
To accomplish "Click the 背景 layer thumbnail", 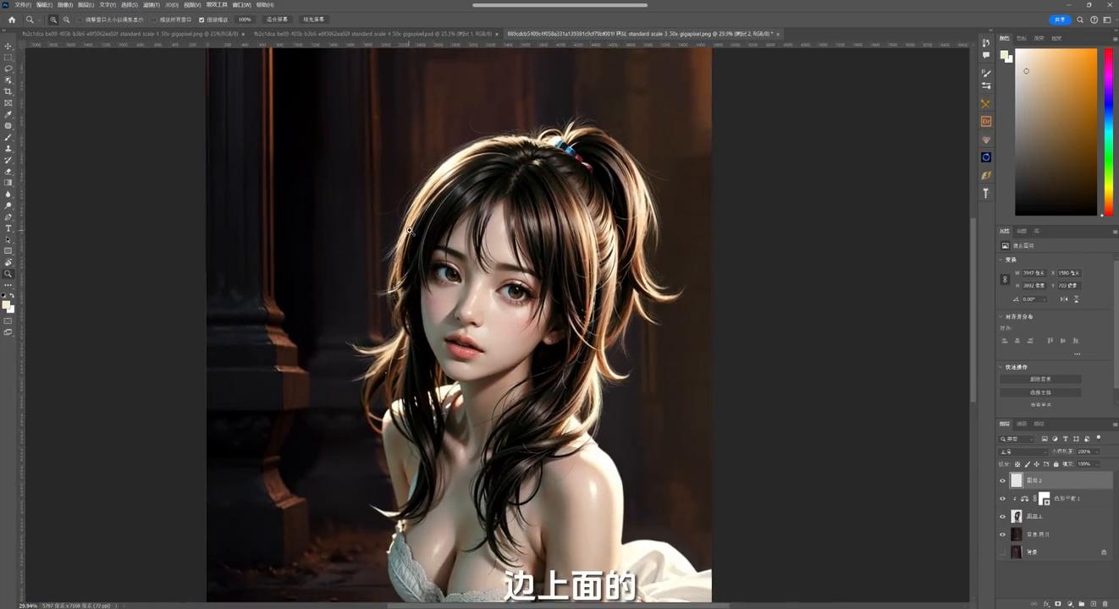I will 1017,551.
